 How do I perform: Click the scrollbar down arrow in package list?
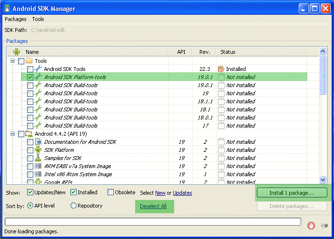[323, 180]
